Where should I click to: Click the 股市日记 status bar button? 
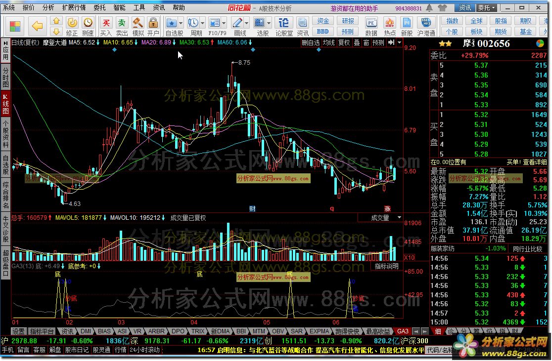[x=76, y=350]
